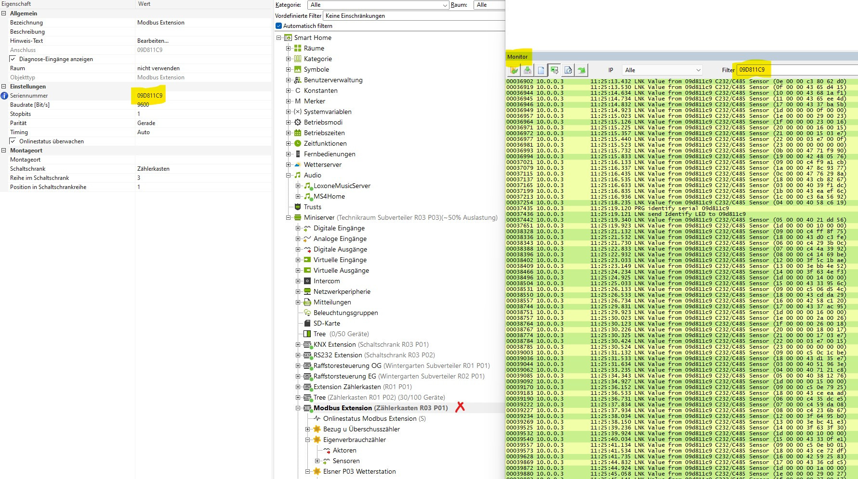Image resolution: width=858 pixels, height=479 pixels.
Task: Click the blank page icon to clear Monitor
Action: tap(541, 70)
